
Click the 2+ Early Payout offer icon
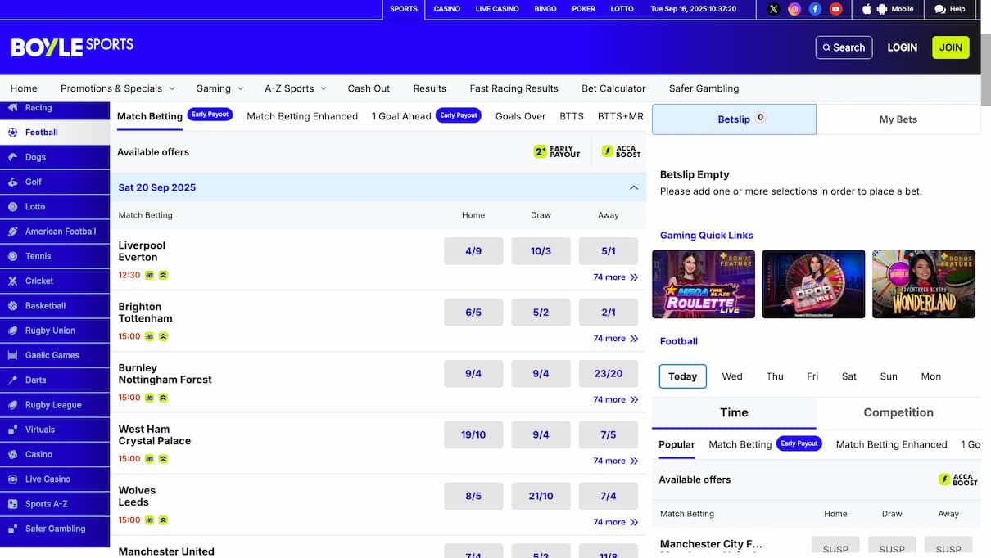tap(557, 151)
